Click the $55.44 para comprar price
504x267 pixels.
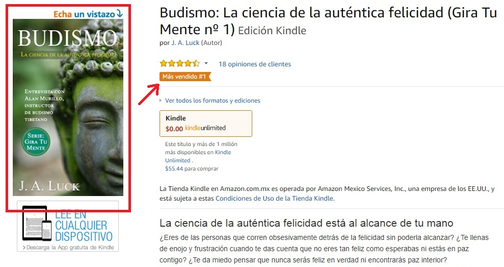pyautogui.click(x=192, y=168)
